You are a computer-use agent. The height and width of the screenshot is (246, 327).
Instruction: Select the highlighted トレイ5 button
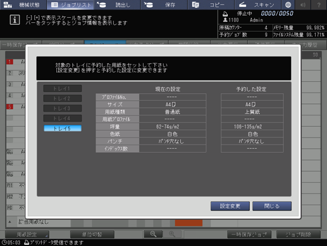(63, 128)
